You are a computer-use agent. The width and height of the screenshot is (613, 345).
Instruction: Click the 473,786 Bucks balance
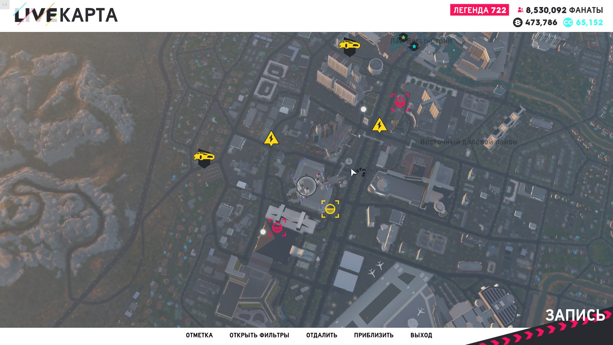pyautogui.click(x=541, y=23)
